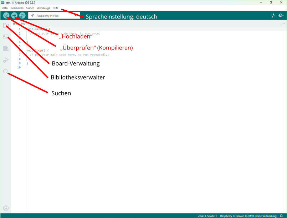Start debugging with the toolbar debug icon
The width and height of the screenshot is (287, 218).
[22, 15]
